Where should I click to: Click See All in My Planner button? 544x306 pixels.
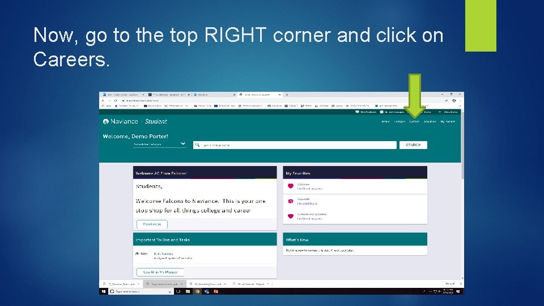[x=160, y=273]
